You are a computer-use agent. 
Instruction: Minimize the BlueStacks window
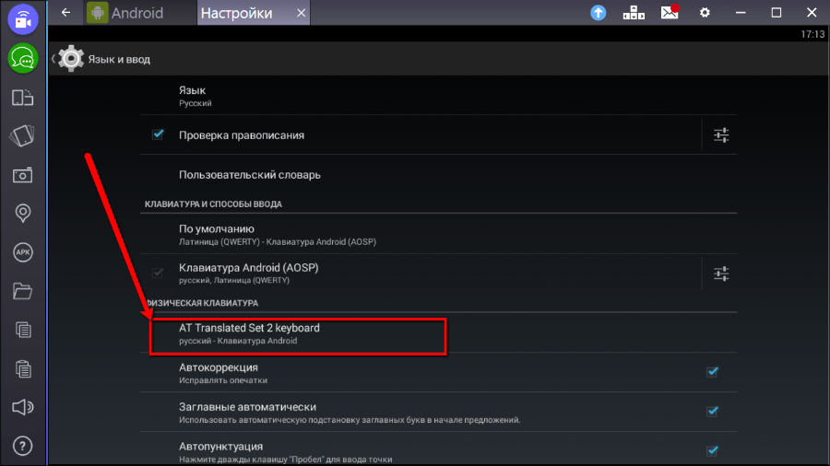point(741,13)
